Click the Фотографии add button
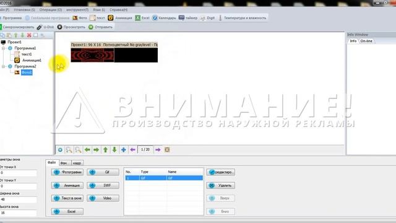 [x=67, y=172]
